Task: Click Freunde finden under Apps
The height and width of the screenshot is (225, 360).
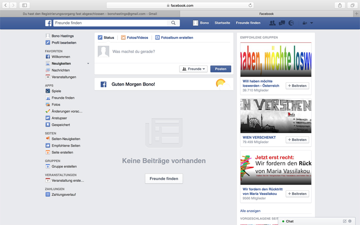Action: (x=60, y=98)
